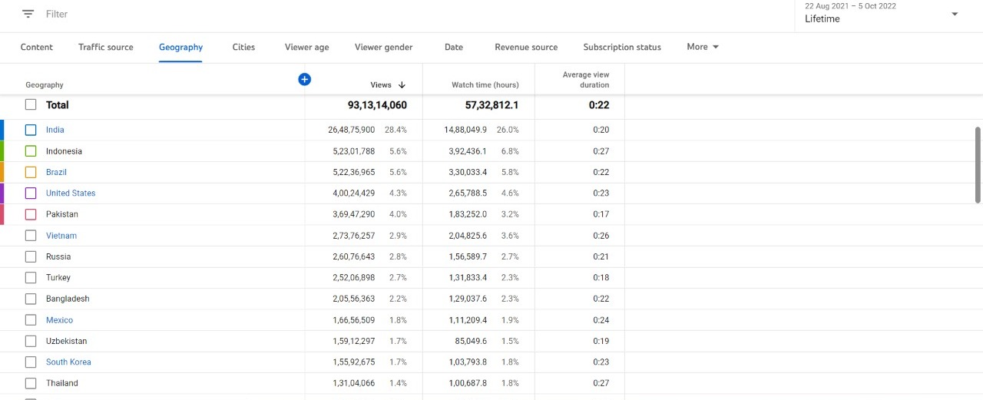Select the Total row checkbox

tap(31, 105)
